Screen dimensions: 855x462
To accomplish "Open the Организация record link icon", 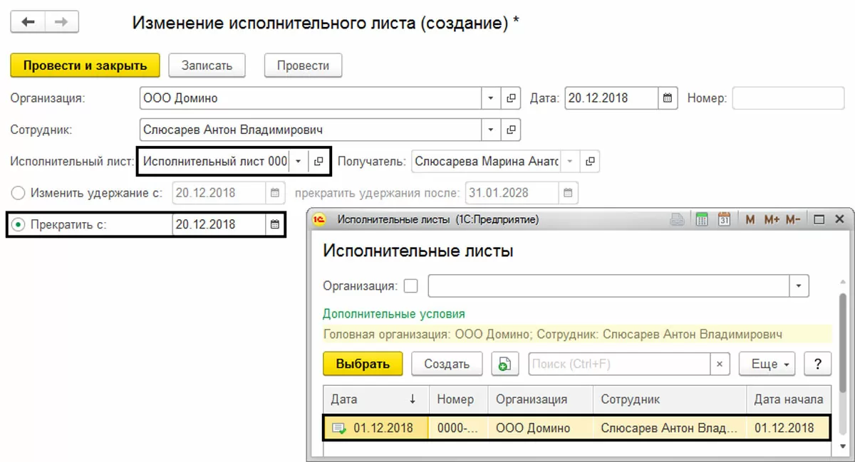I will [x=511, y=98].
